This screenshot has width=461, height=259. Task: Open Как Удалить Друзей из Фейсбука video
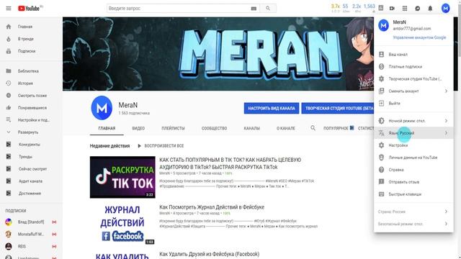[x=210, y=254]
